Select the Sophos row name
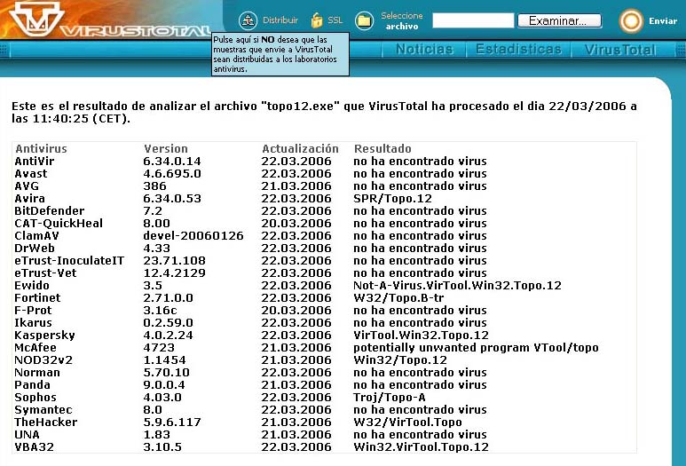The width and height of the screenshot is (686, 466). coord(35,398)
